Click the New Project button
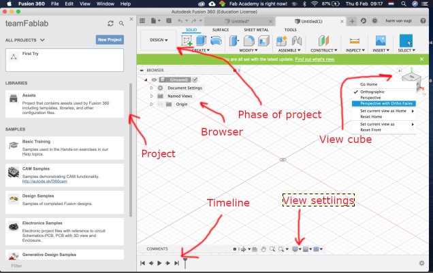This screenshot has width=433, height=273. (110, 39)
